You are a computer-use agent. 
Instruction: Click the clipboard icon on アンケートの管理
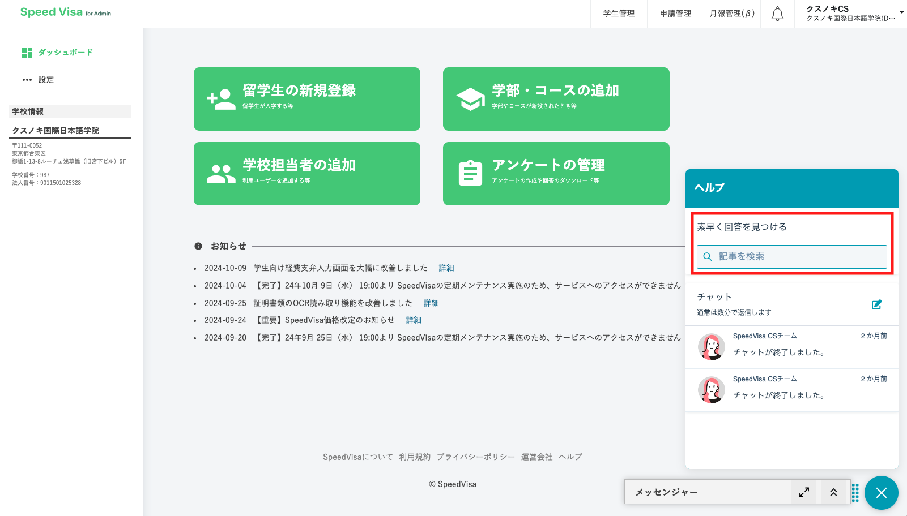[470, 173]
